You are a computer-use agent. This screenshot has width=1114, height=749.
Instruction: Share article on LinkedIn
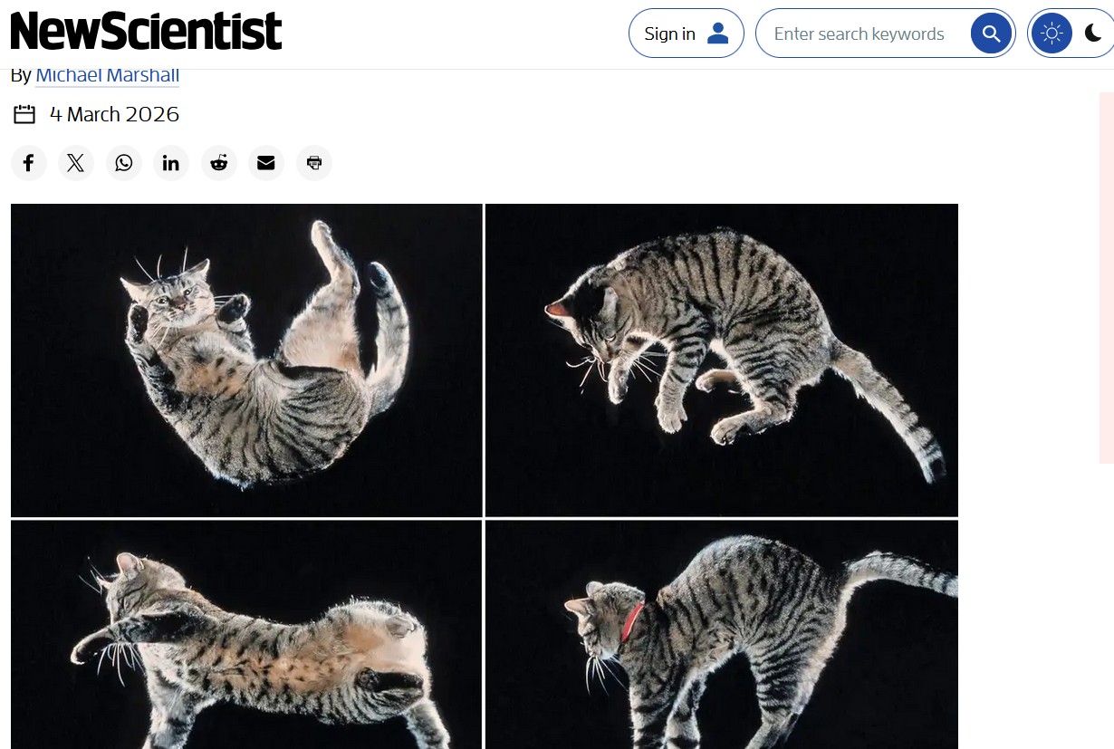[x=171, y=163]
